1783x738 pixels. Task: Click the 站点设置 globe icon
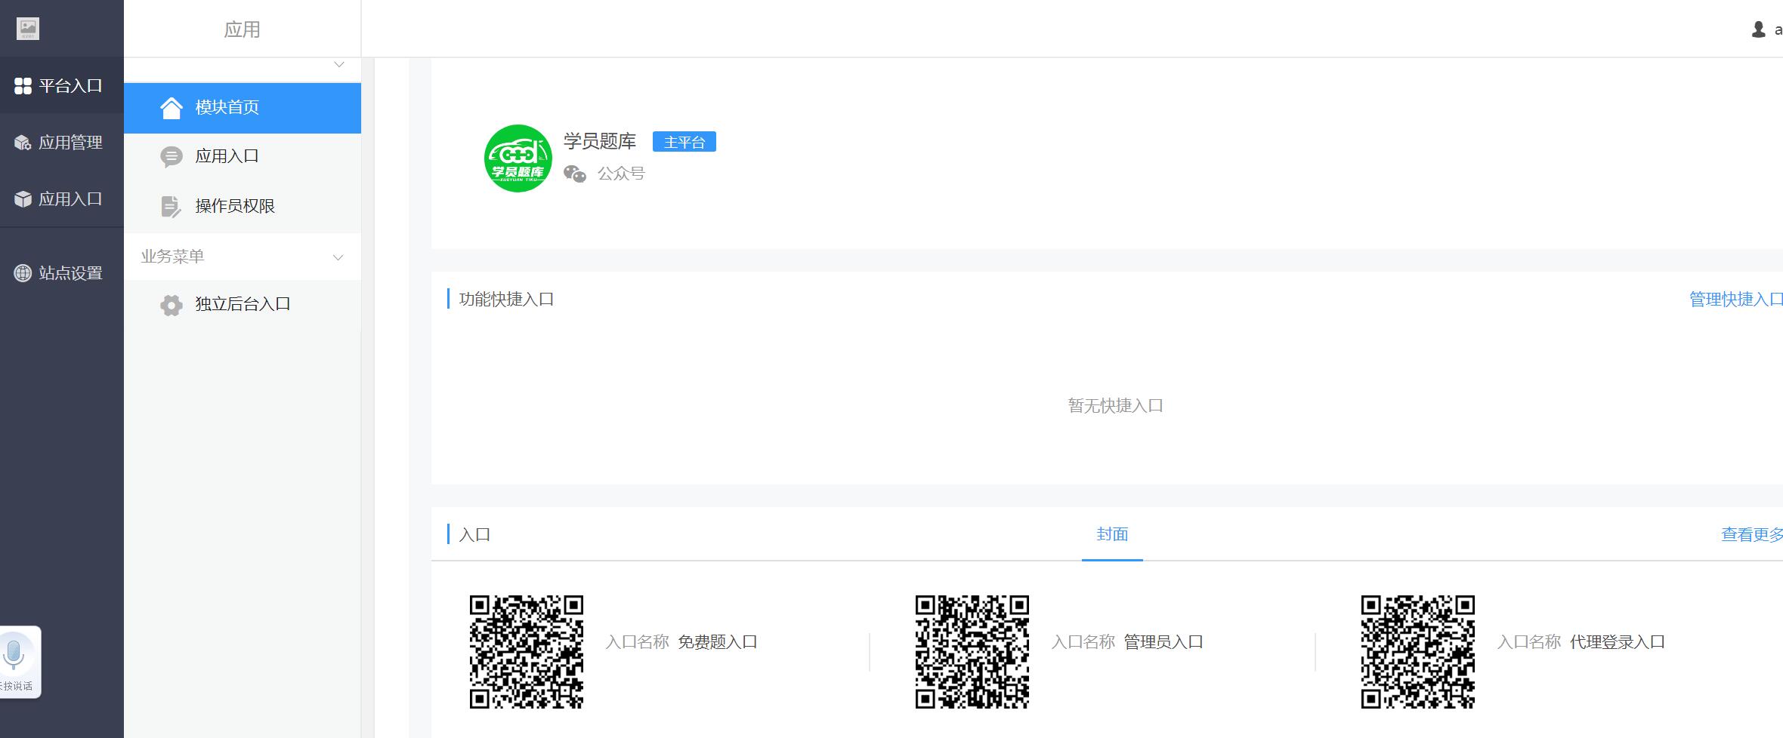[23, 273]
